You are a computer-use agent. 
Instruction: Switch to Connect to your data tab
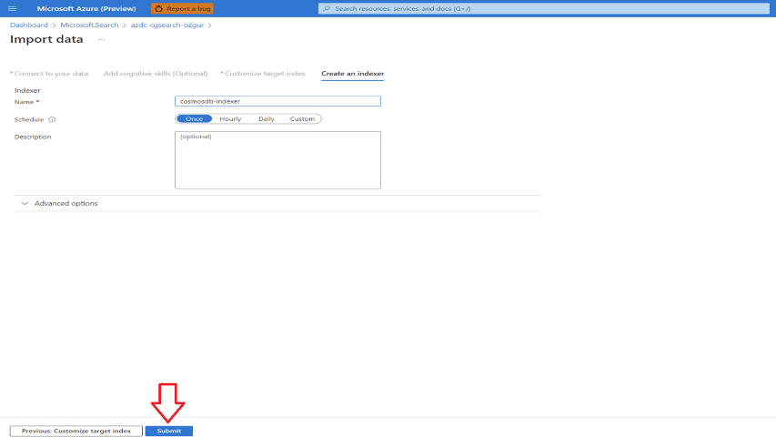pos(49,74)
